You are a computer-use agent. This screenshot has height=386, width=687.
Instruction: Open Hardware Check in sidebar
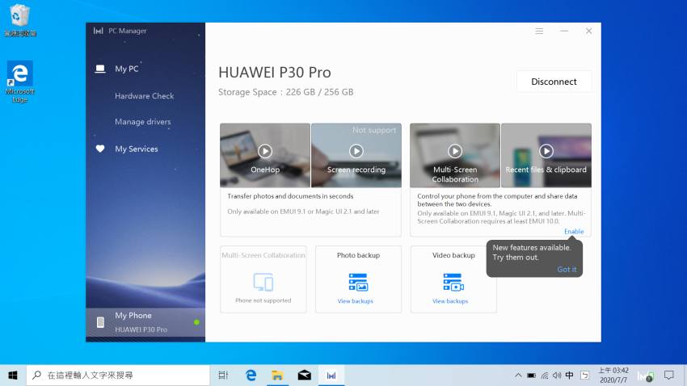point(144,96)
